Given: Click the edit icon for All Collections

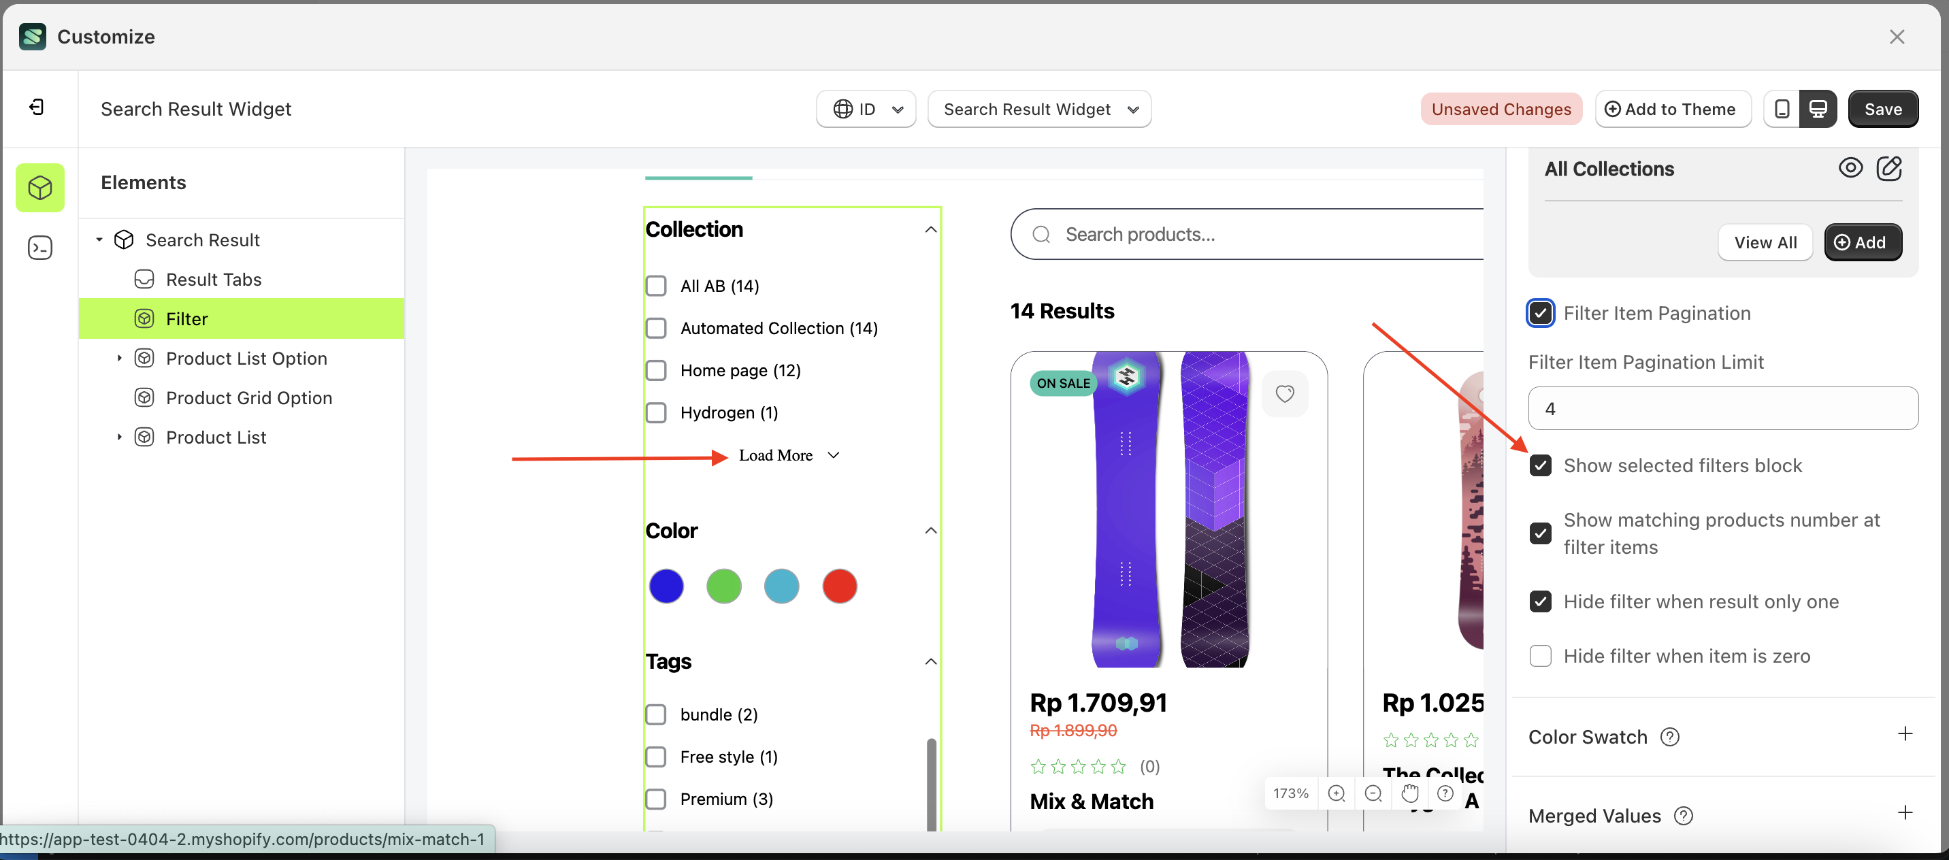Looking at the screenshot, I should coord(1889,168).
